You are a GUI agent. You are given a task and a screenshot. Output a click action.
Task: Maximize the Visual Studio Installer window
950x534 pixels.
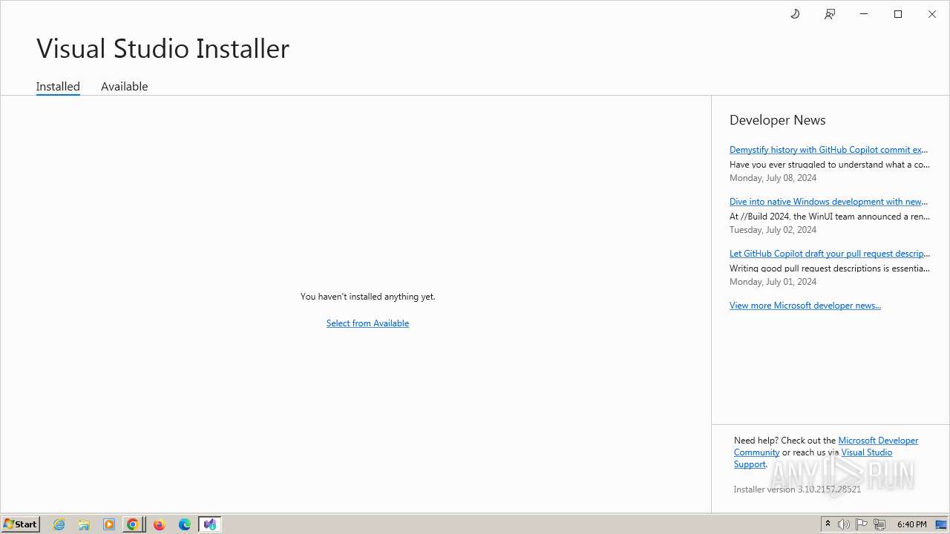tap(898, 14)
